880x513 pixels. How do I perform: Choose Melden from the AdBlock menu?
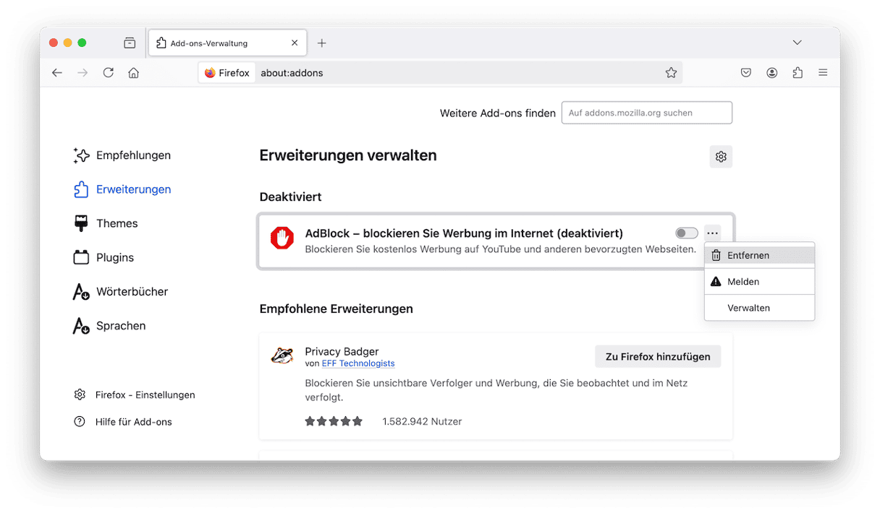pyautogui.click(x=759, y=282)
